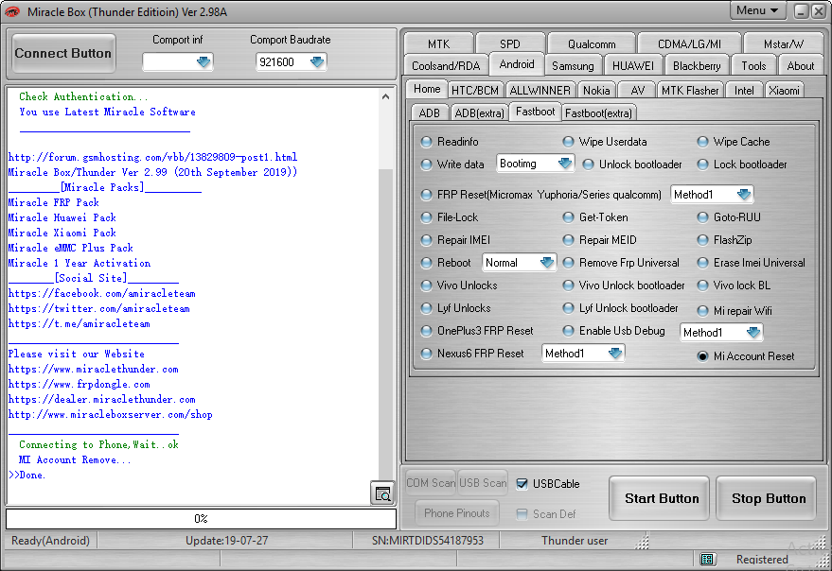Viewport: 832px width, 571px height.
Task: Click the log search icon below the output
Action: (x=382, y=493)
